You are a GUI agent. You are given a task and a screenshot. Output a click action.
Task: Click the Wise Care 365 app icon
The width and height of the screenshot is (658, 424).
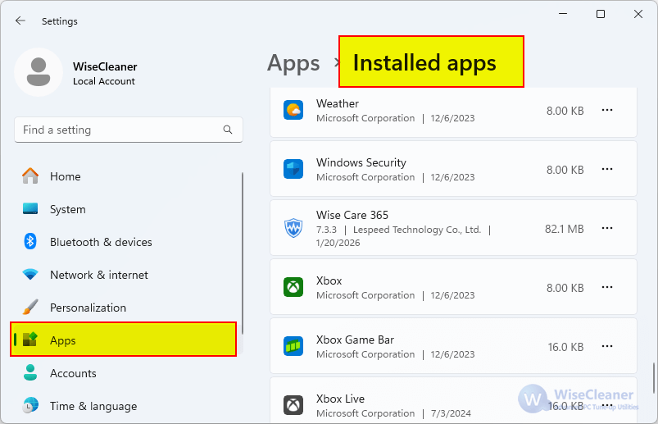point(293,228)
